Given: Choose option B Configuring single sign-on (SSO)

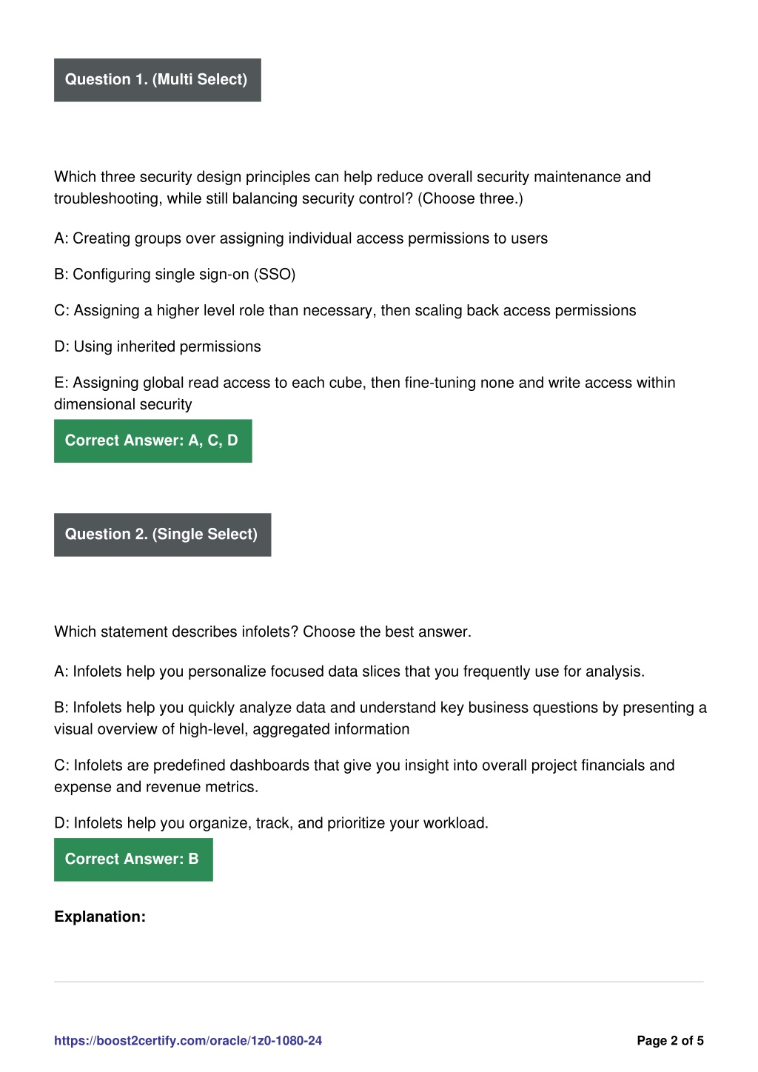Looking at the screenshot, I should pyautogui.click(x=175, y=275).
